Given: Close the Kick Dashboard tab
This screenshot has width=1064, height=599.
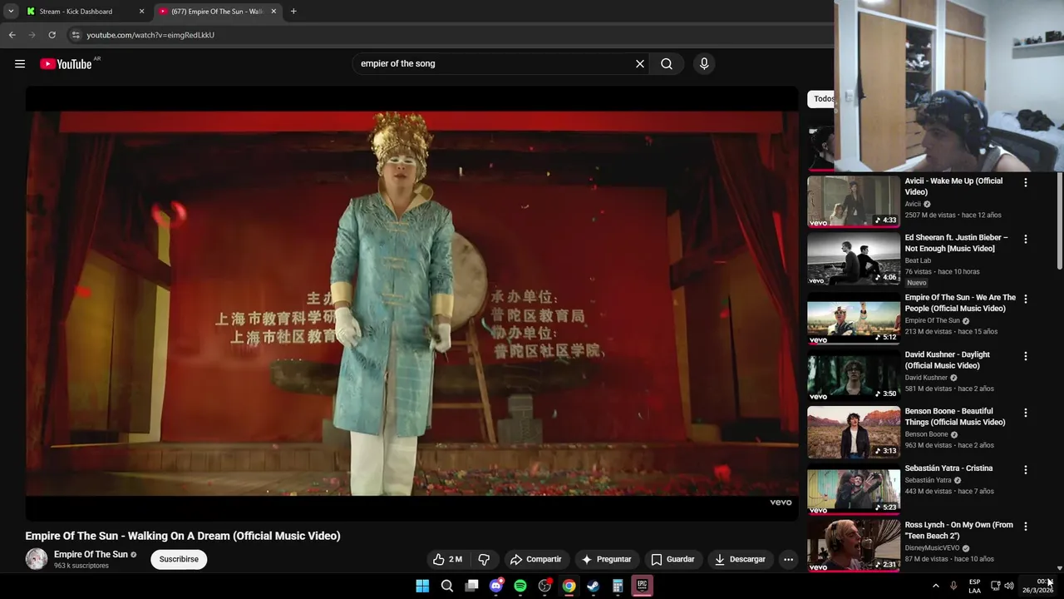Looking at the screenshot, I should 141,12.
